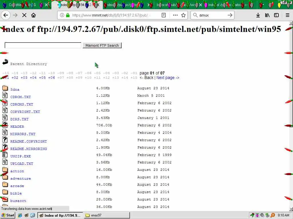Click the folder icon beside action

pos(5,169)
